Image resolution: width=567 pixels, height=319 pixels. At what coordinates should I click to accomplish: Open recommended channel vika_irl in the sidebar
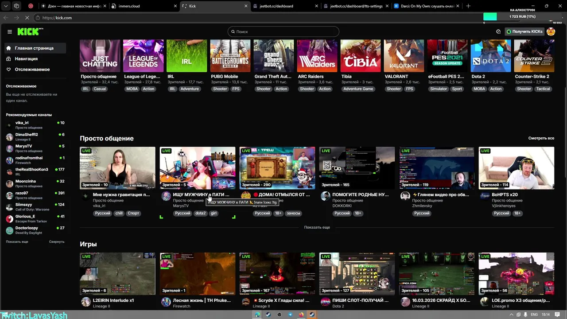(35, 125)
